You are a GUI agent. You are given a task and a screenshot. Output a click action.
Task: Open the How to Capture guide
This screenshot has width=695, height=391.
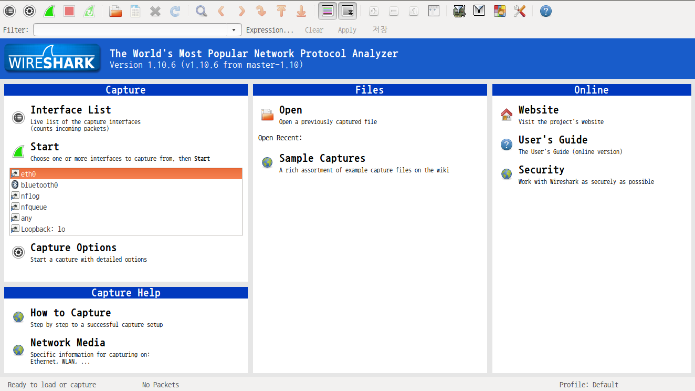tap(70, 313)
